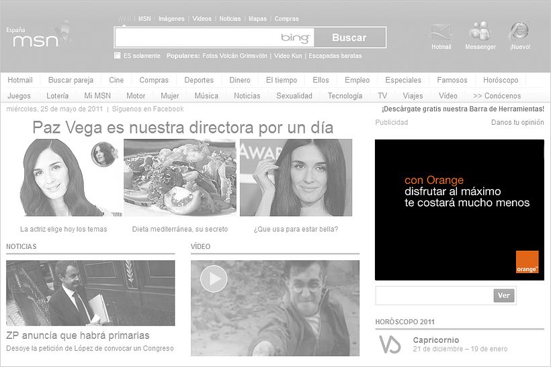Open headline Paz Vega es nuestra directora
The image size is (551, 367).
coord(183,127)
